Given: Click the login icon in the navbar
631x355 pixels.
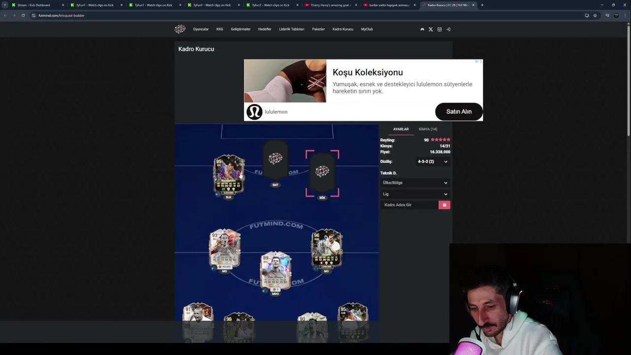Looking at the screenshot, I should point(448,29).
